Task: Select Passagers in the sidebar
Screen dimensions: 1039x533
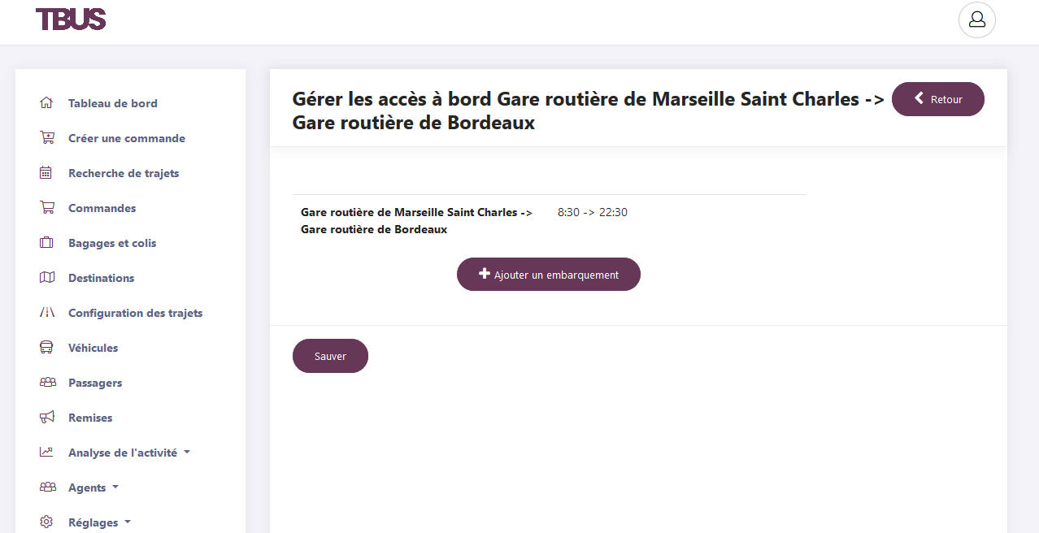Action: [96, 382]
